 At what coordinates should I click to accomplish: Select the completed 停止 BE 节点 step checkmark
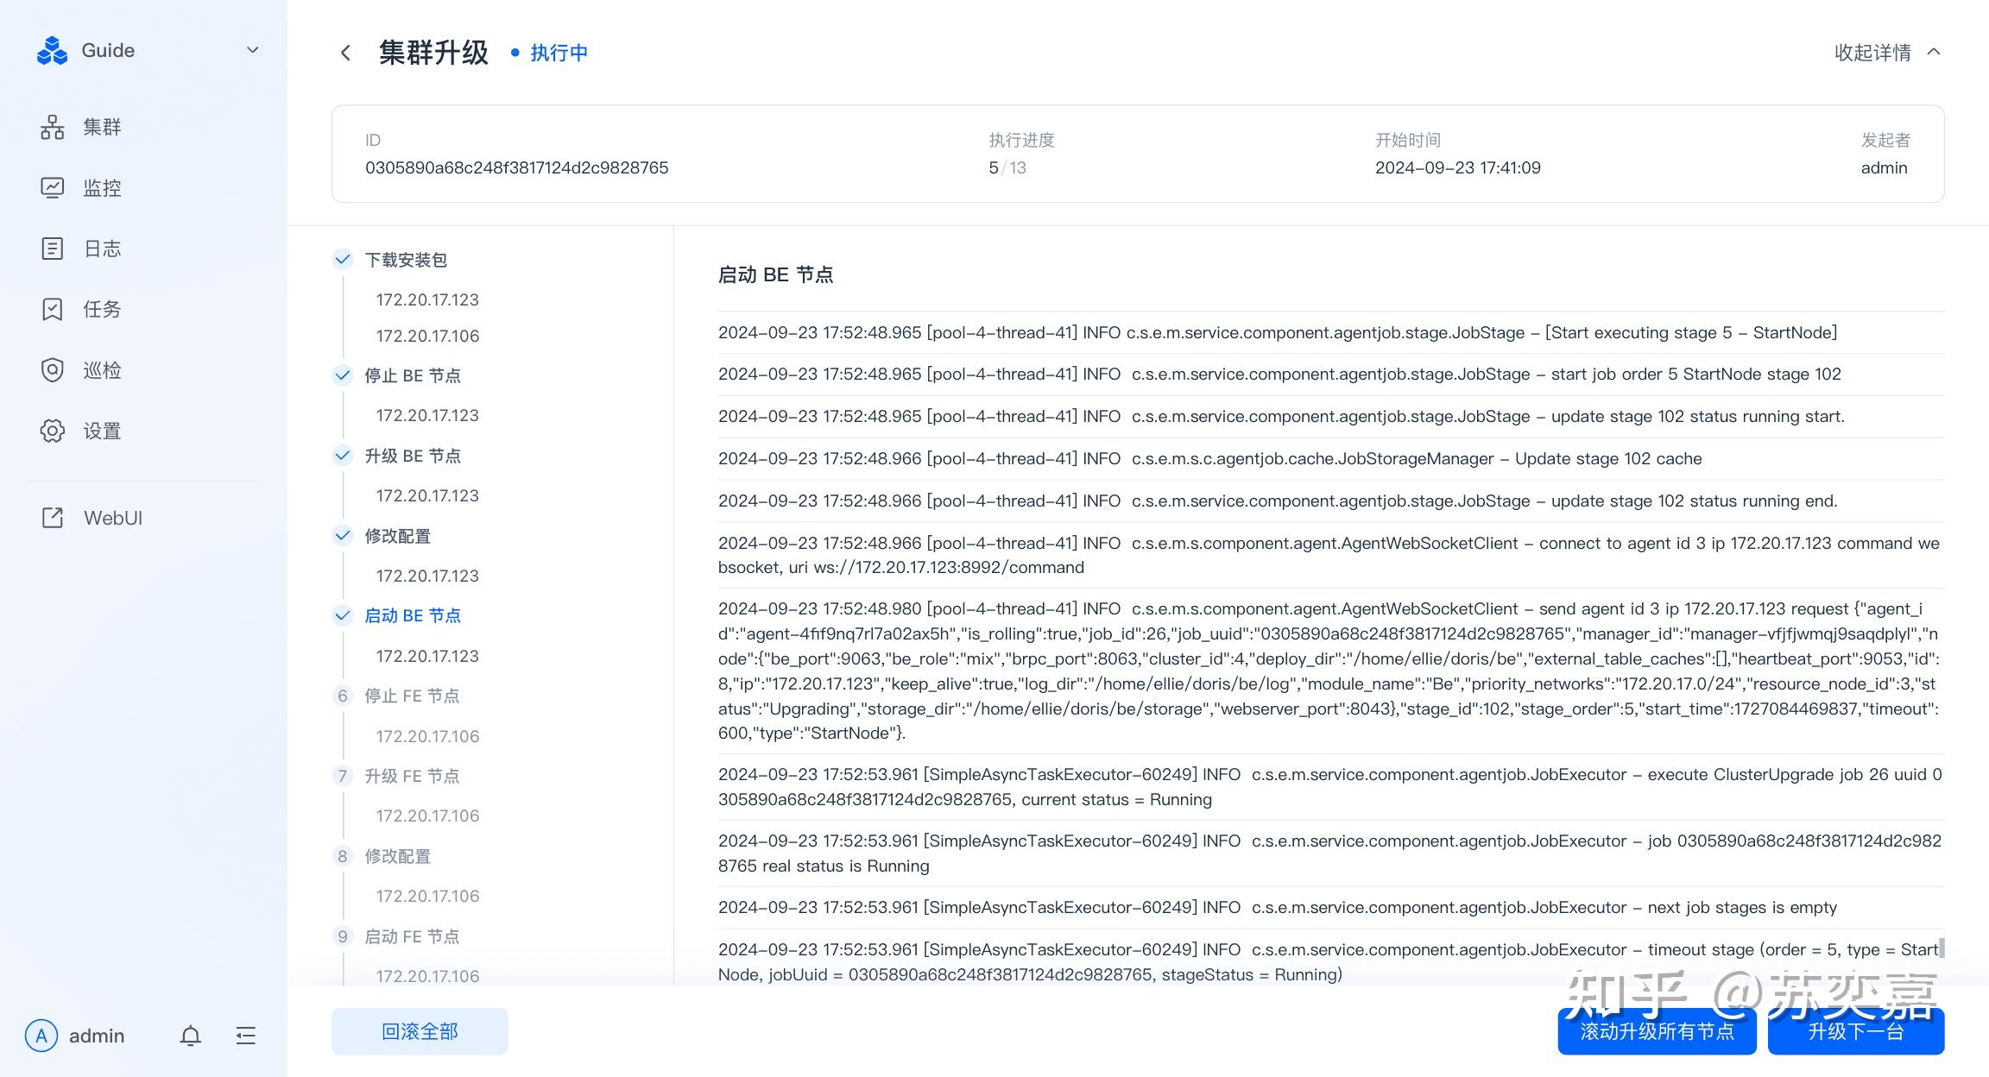tap(343, 375)
